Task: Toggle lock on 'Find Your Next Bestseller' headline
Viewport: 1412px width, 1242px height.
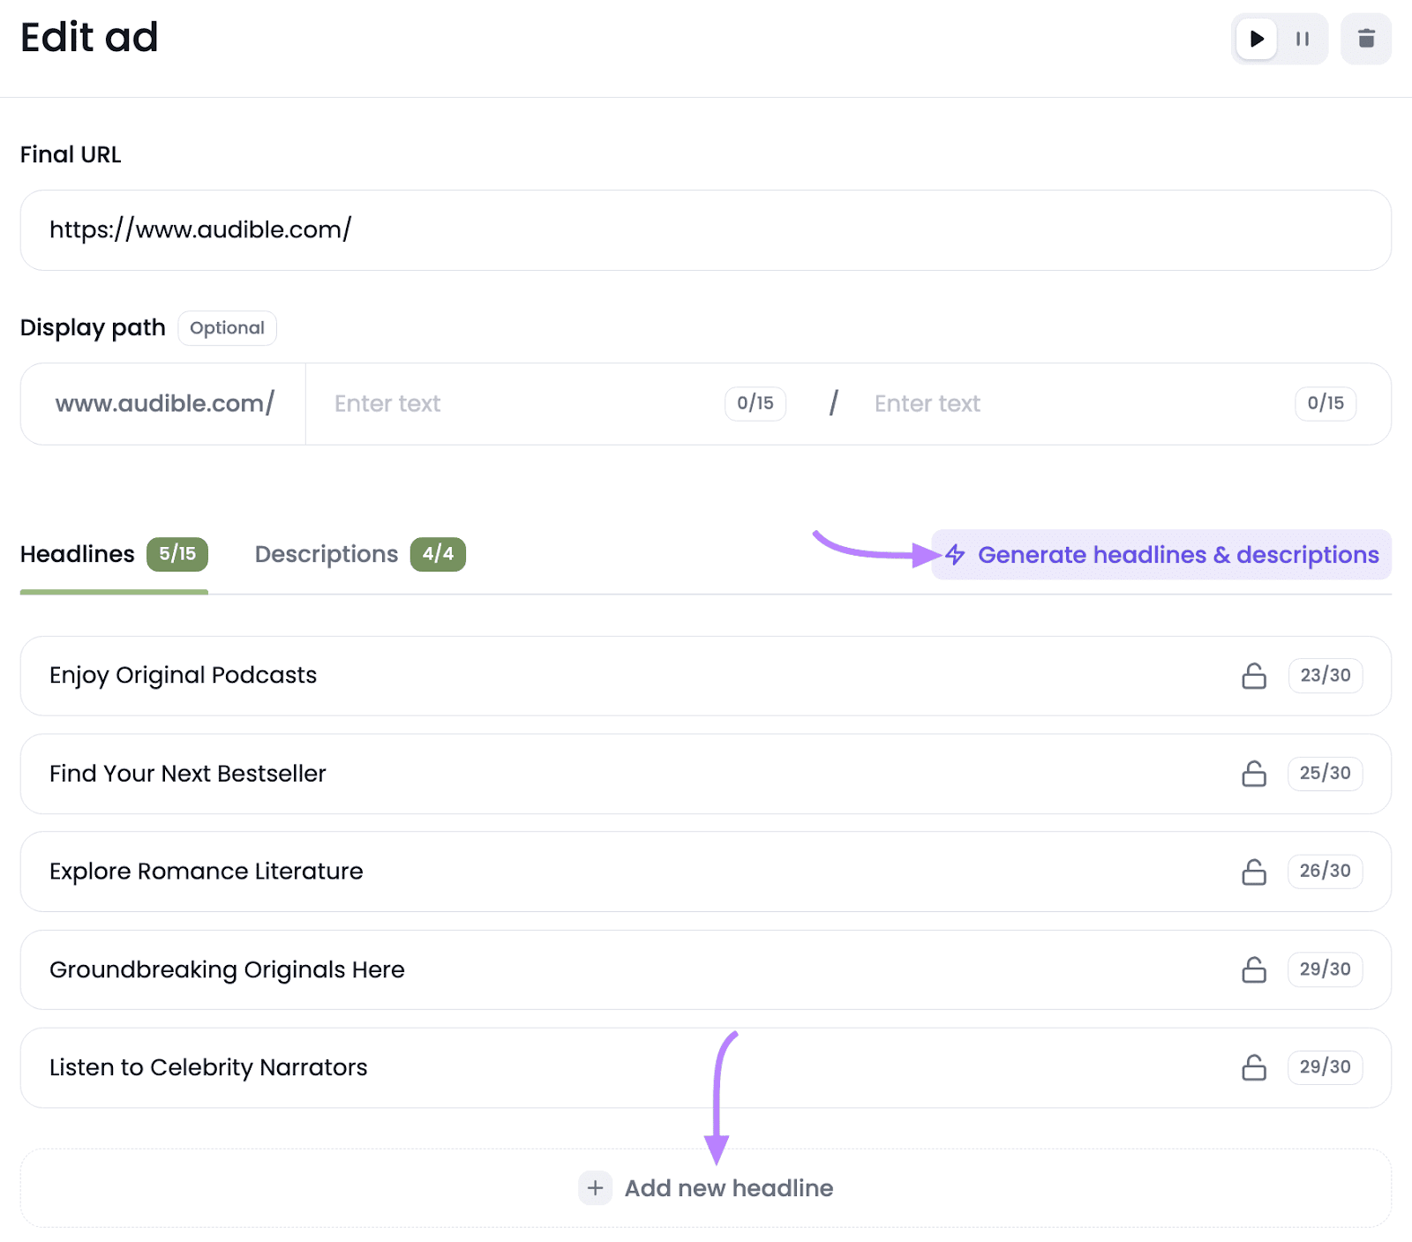Action: click(1254, 774)
